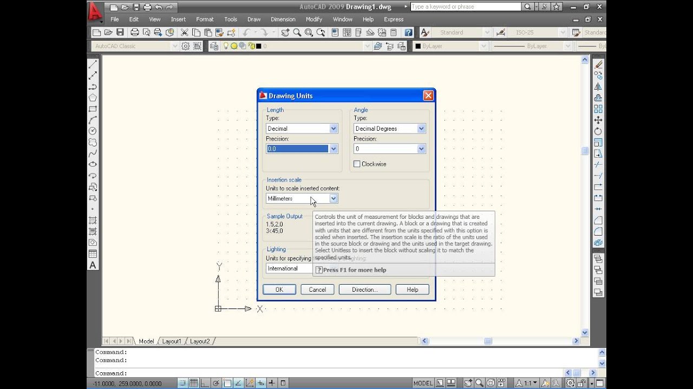Click the Zoom Realtime magnifier icon
Screen dimensions: 693x389
[x=297, y=32]
